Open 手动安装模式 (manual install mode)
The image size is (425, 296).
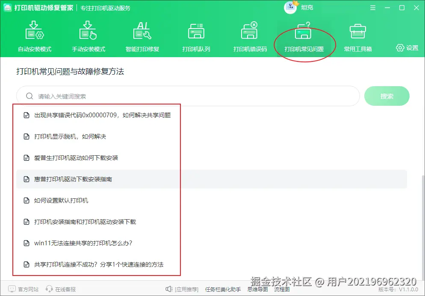click(89, 37)
